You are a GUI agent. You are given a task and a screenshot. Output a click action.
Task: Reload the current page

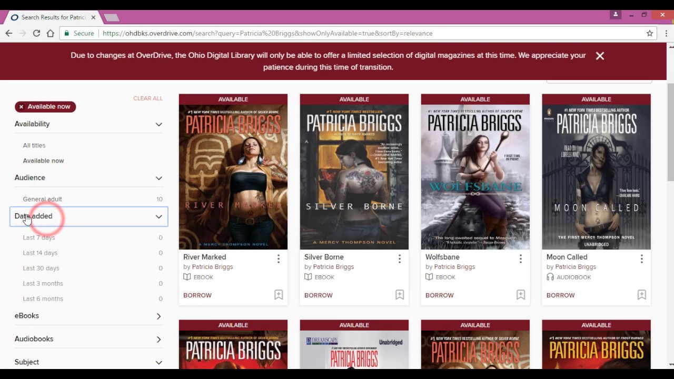[36, 33]
